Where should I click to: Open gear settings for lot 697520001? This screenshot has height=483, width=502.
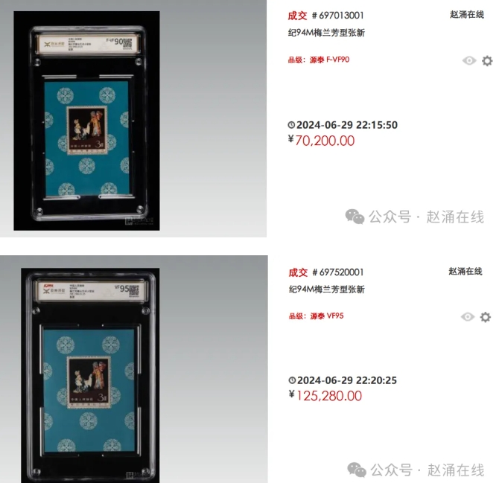click(x=486, y=317)
